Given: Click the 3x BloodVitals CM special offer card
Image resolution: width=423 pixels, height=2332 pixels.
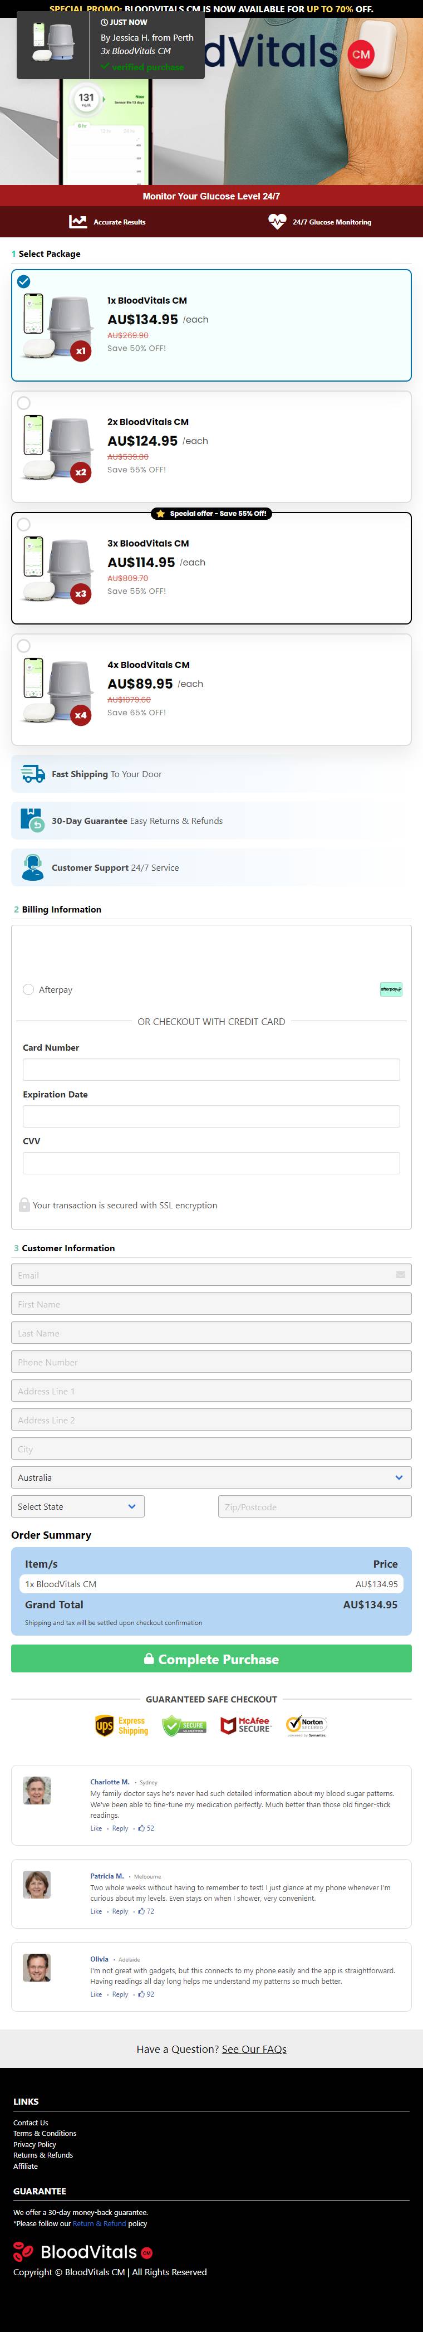Looking at the screenshot, I should (211, 568).
